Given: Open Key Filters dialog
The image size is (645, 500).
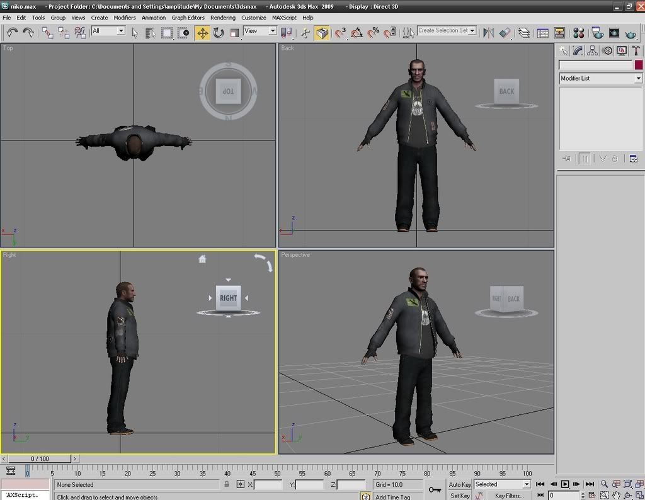Looking at the screenshot, I should (x=509, y=496).
